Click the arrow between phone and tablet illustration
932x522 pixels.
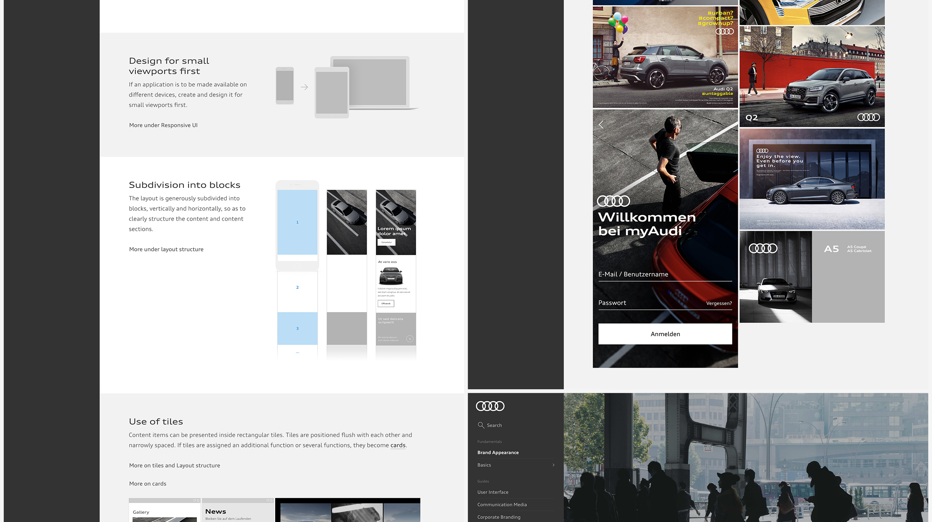click(x=304, y=87)
